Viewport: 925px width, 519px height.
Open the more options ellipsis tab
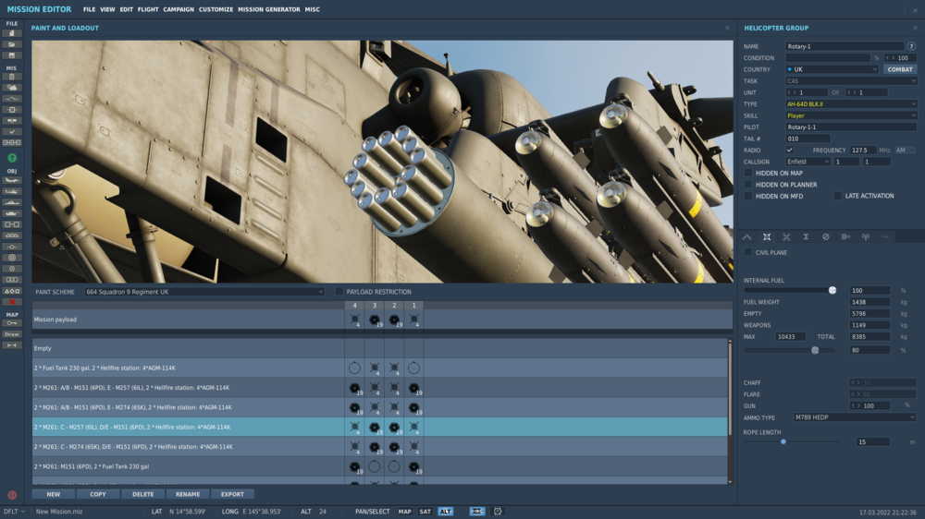[885, 236]
